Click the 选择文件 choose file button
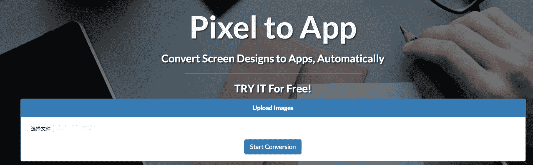Screen dimensions: 533x165 (41, 129)
